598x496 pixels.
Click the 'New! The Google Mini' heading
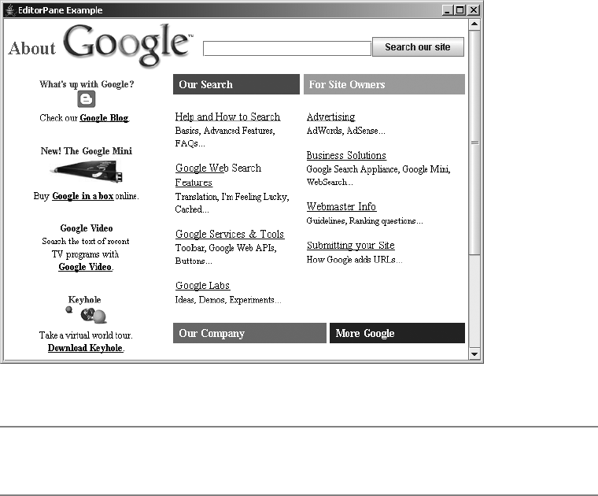click(x=87, y=151)
